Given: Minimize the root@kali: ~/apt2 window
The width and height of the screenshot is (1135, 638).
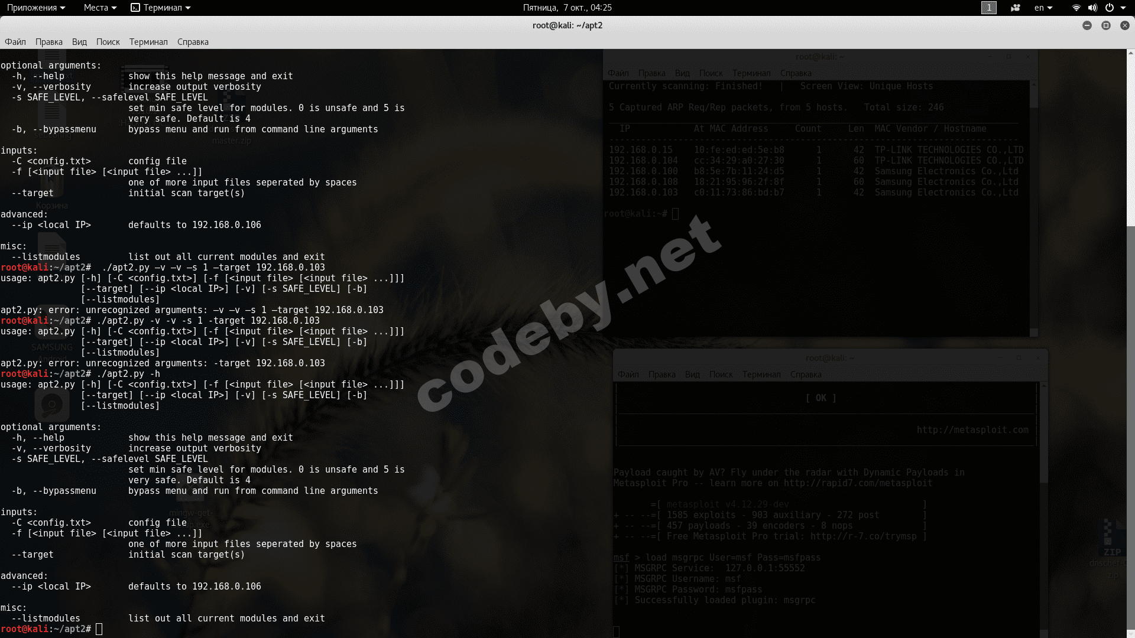Looking at the screenshot, I should click(1087, 25).
